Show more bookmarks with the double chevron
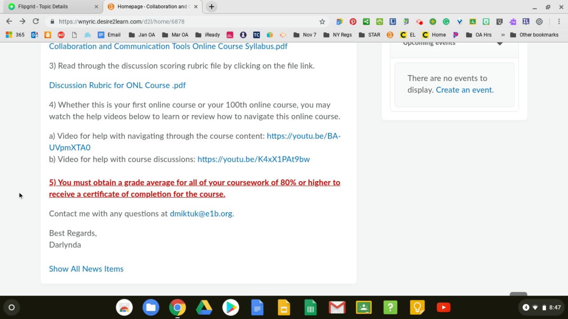Image resolution: width=568 pixels, height=319 pixels. point(503,35)
